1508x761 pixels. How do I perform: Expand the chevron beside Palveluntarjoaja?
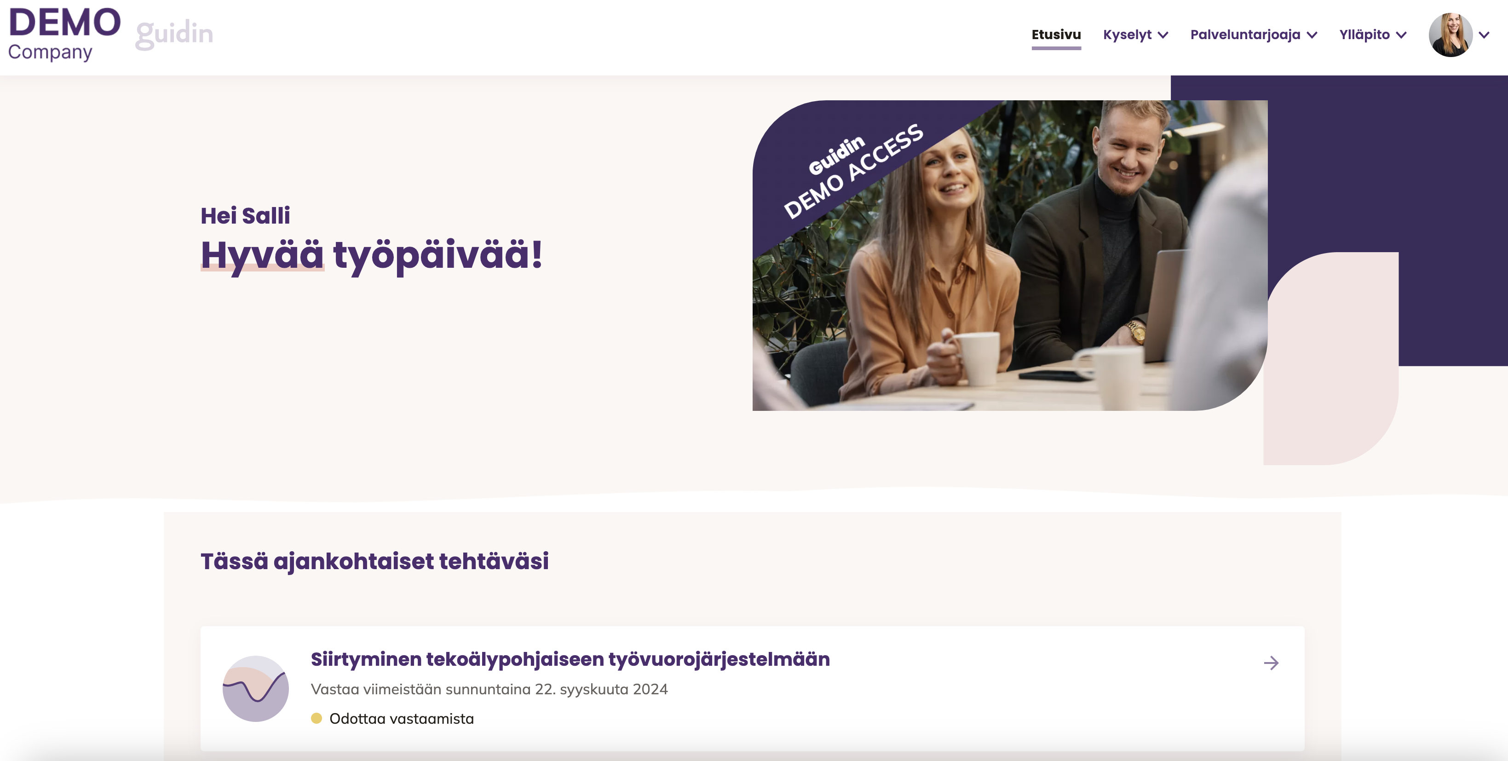click(1312, 35)
